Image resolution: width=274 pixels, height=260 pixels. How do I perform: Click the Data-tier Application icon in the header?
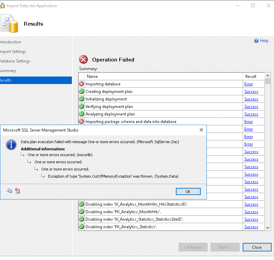point(9,24)
